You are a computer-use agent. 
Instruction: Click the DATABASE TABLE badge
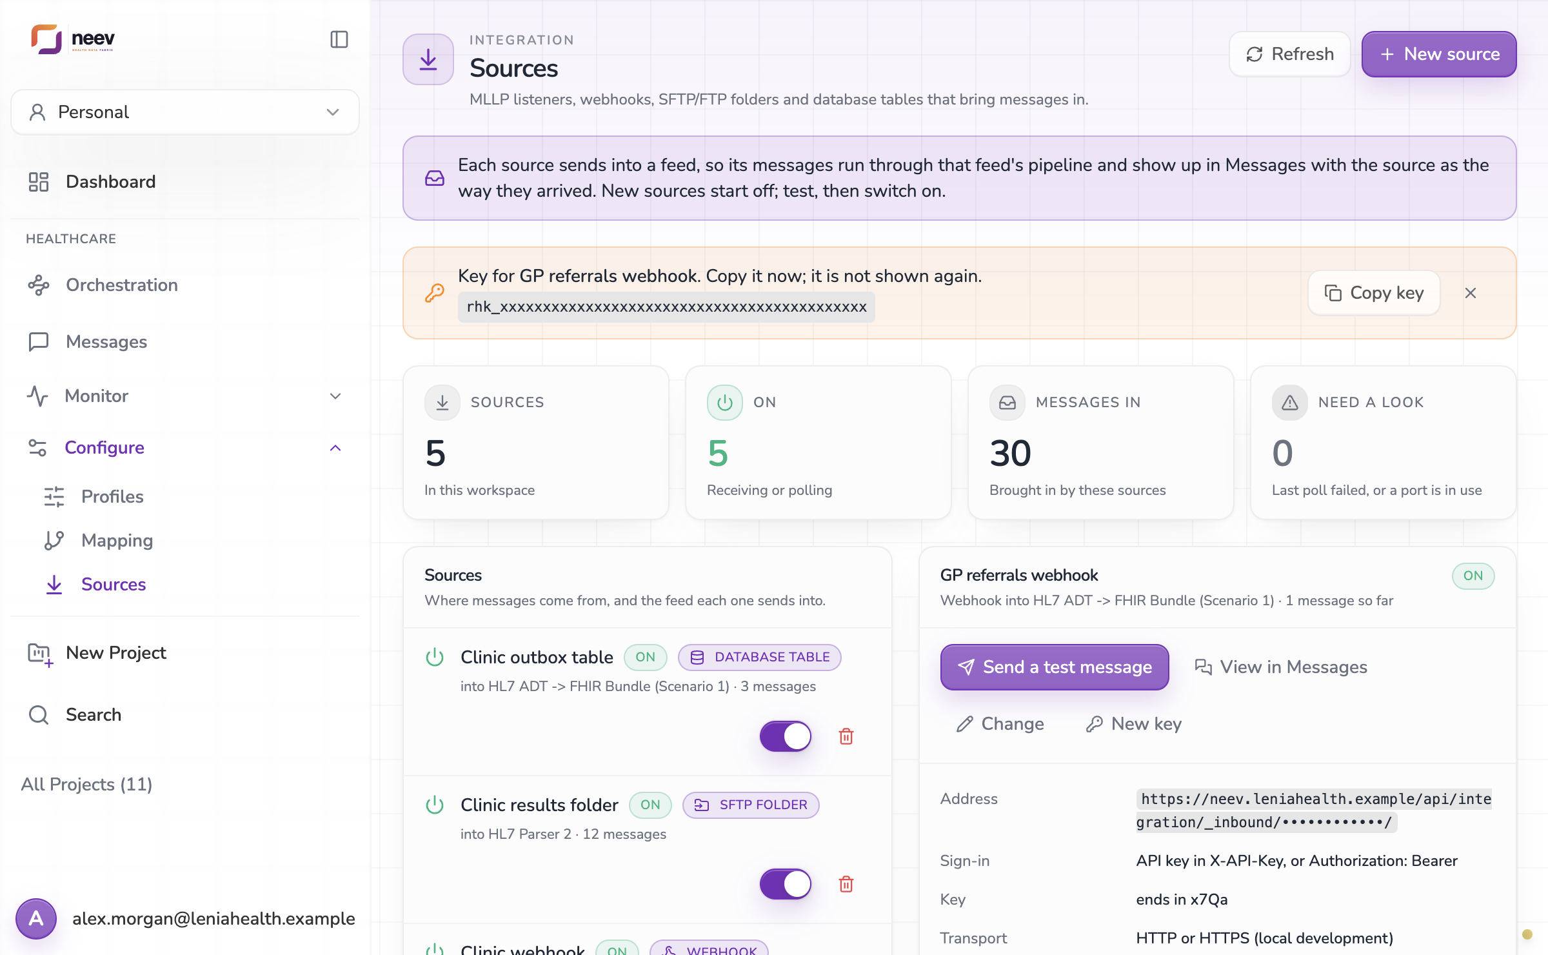760,658
